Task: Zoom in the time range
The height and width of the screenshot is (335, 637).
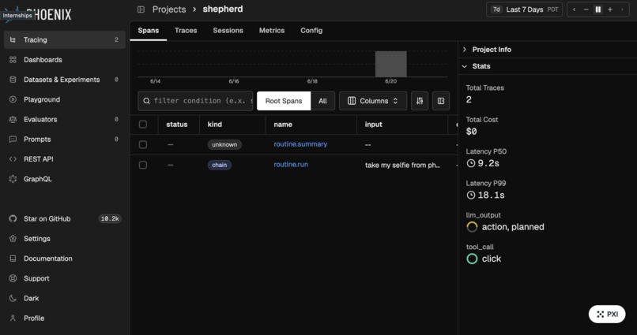Action: point(610,9)
